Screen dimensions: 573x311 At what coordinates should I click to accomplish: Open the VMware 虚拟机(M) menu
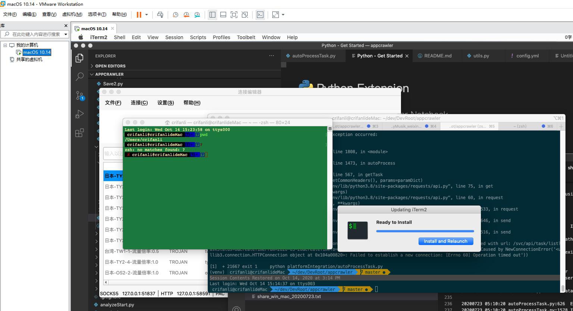(72, 14)
